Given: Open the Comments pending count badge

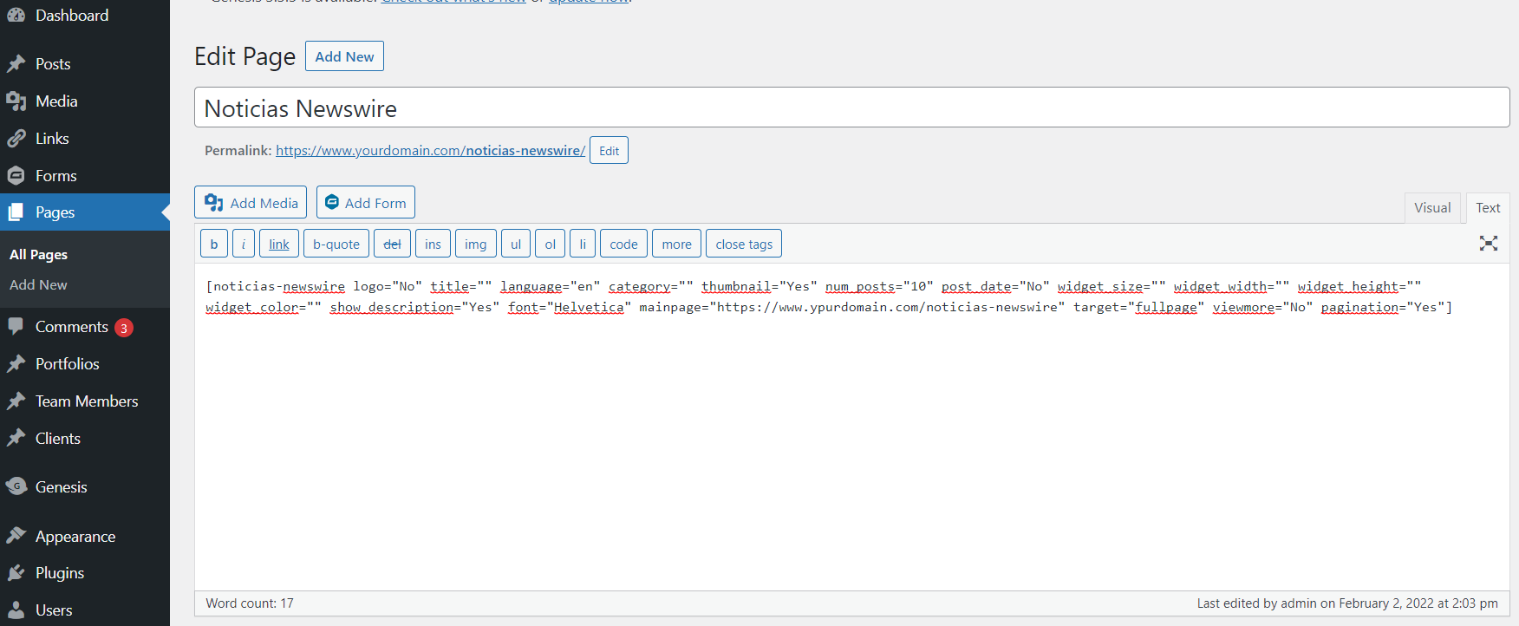Looking at the screenshot, I should (x=124, y=328).
